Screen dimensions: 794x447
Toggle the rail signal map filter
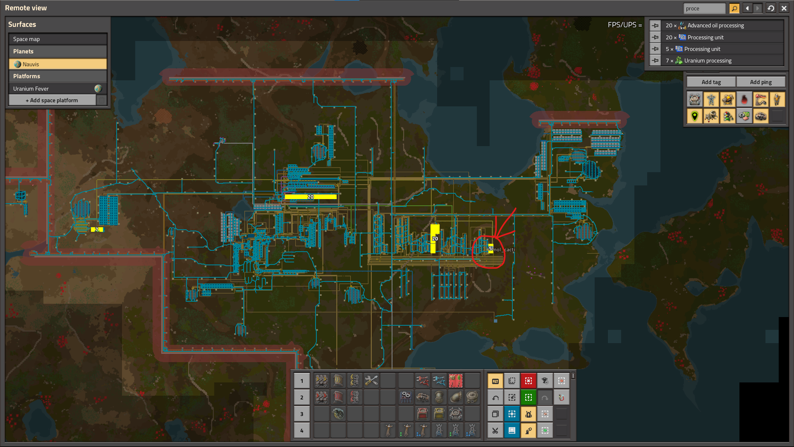728,116
